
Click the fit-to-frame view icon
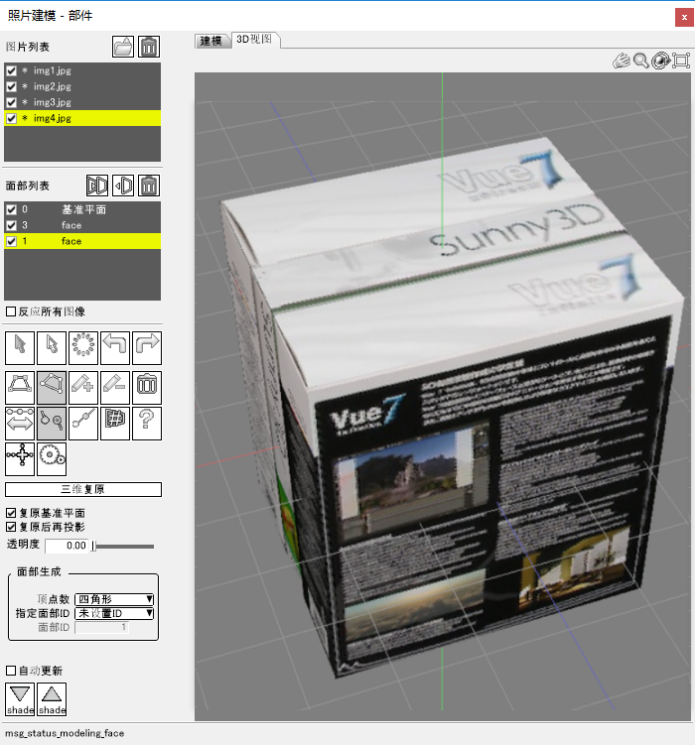pyautogui.click(x=681, y=61)
